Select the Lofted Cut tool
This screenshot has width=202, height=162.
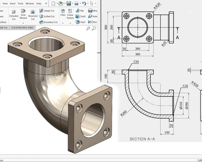coord(47,16)
